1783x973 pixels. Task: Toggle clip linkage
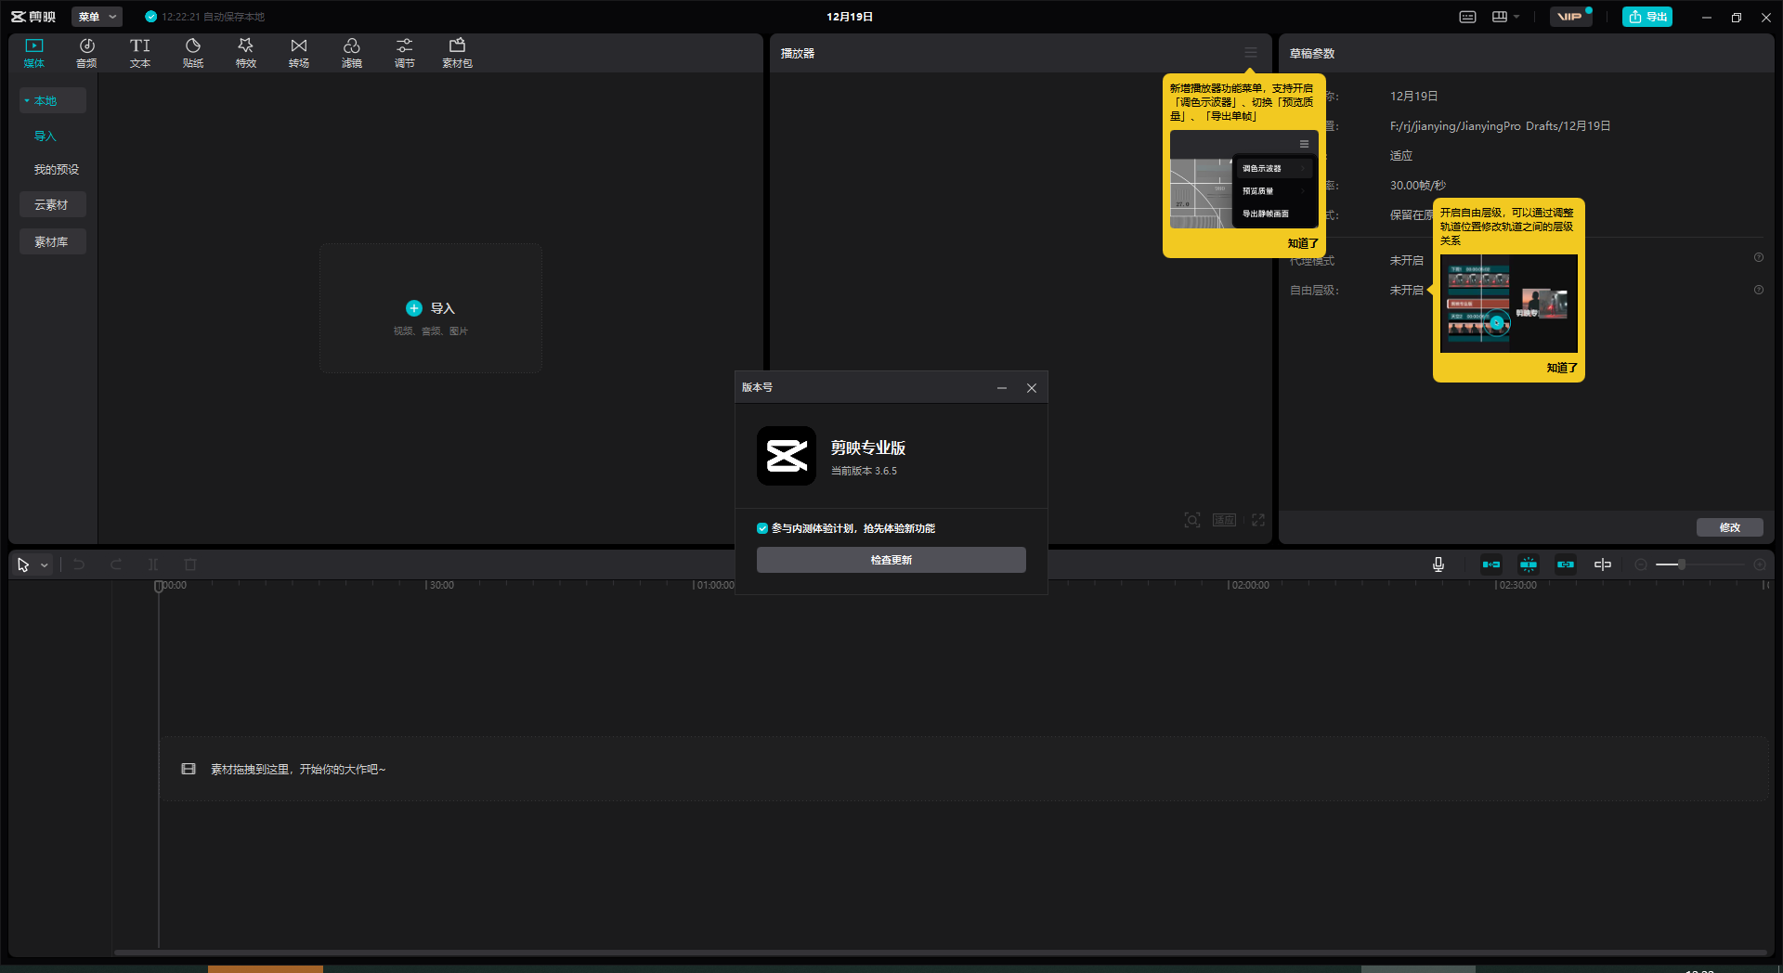(x=1566, y=564)
